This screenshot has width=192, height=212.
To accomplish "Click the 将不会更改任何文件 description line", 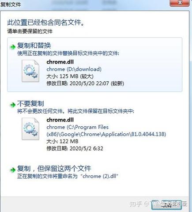I will click(x=75, y=111).
